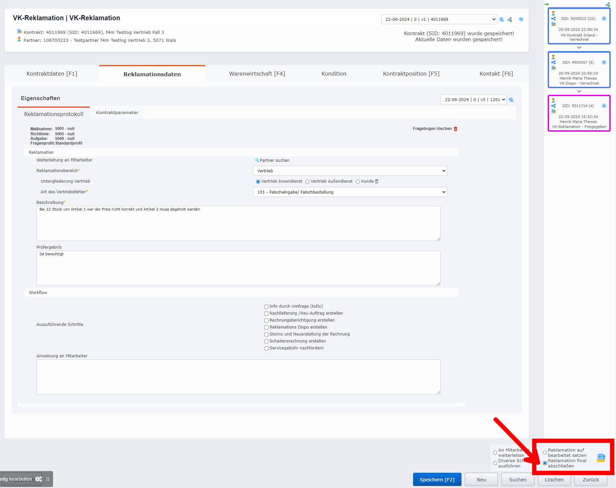
Task: Select the Vertrieb Außendienst radio button
Action: point(308,182)
